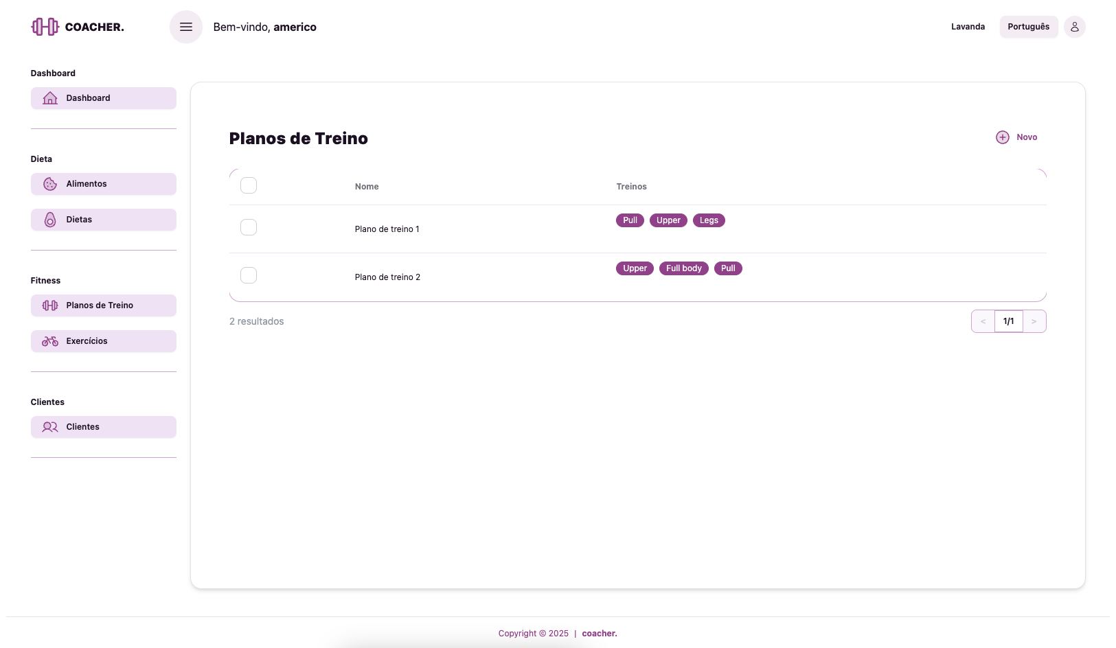Open the user profile icon
The height and width of the screenshot is (648, 1116).
click(1074, 27)
